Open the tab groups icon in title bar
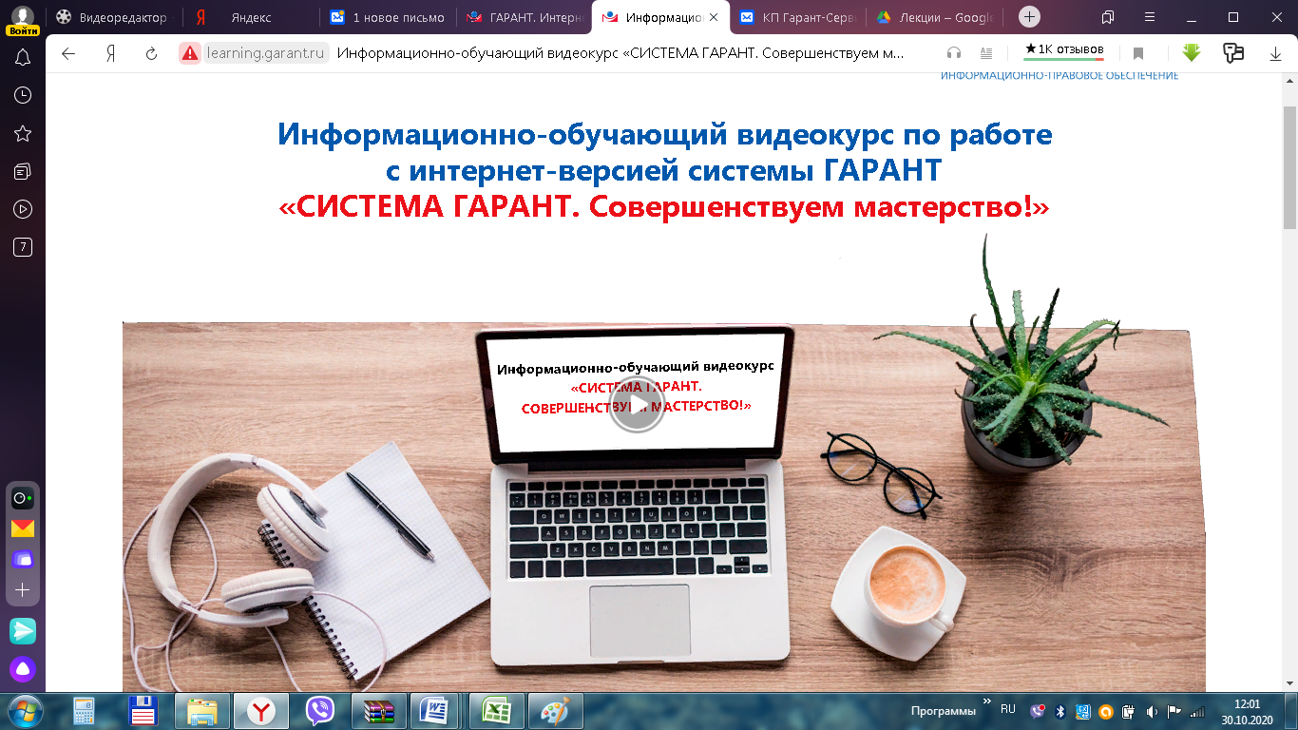The height and width of the screenshot is (730, 1298). pos(1108,17)
